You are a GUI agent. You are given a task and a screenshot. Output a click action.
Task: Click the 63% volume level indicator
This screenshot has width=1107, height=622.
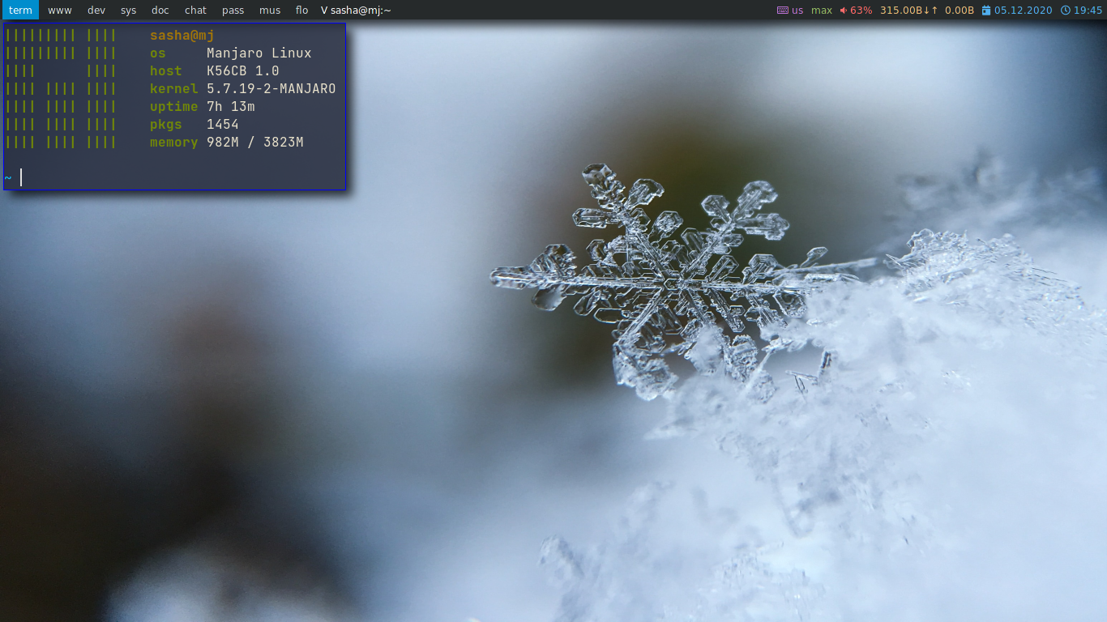tap(862, 10)
